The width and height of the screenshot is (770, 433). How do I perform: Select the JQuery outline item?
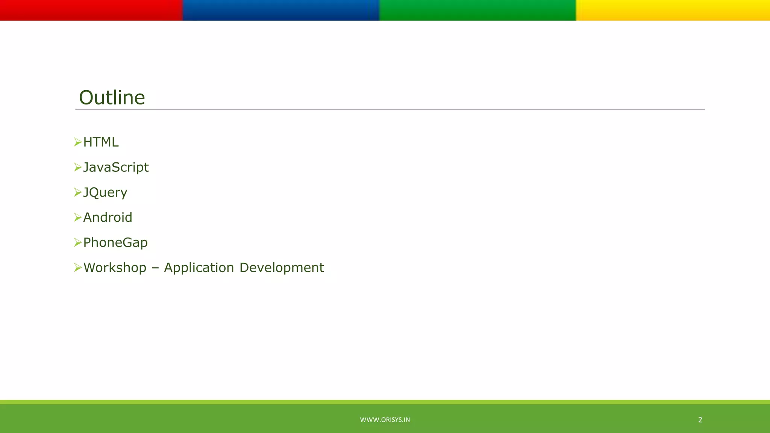coord(105,192)
